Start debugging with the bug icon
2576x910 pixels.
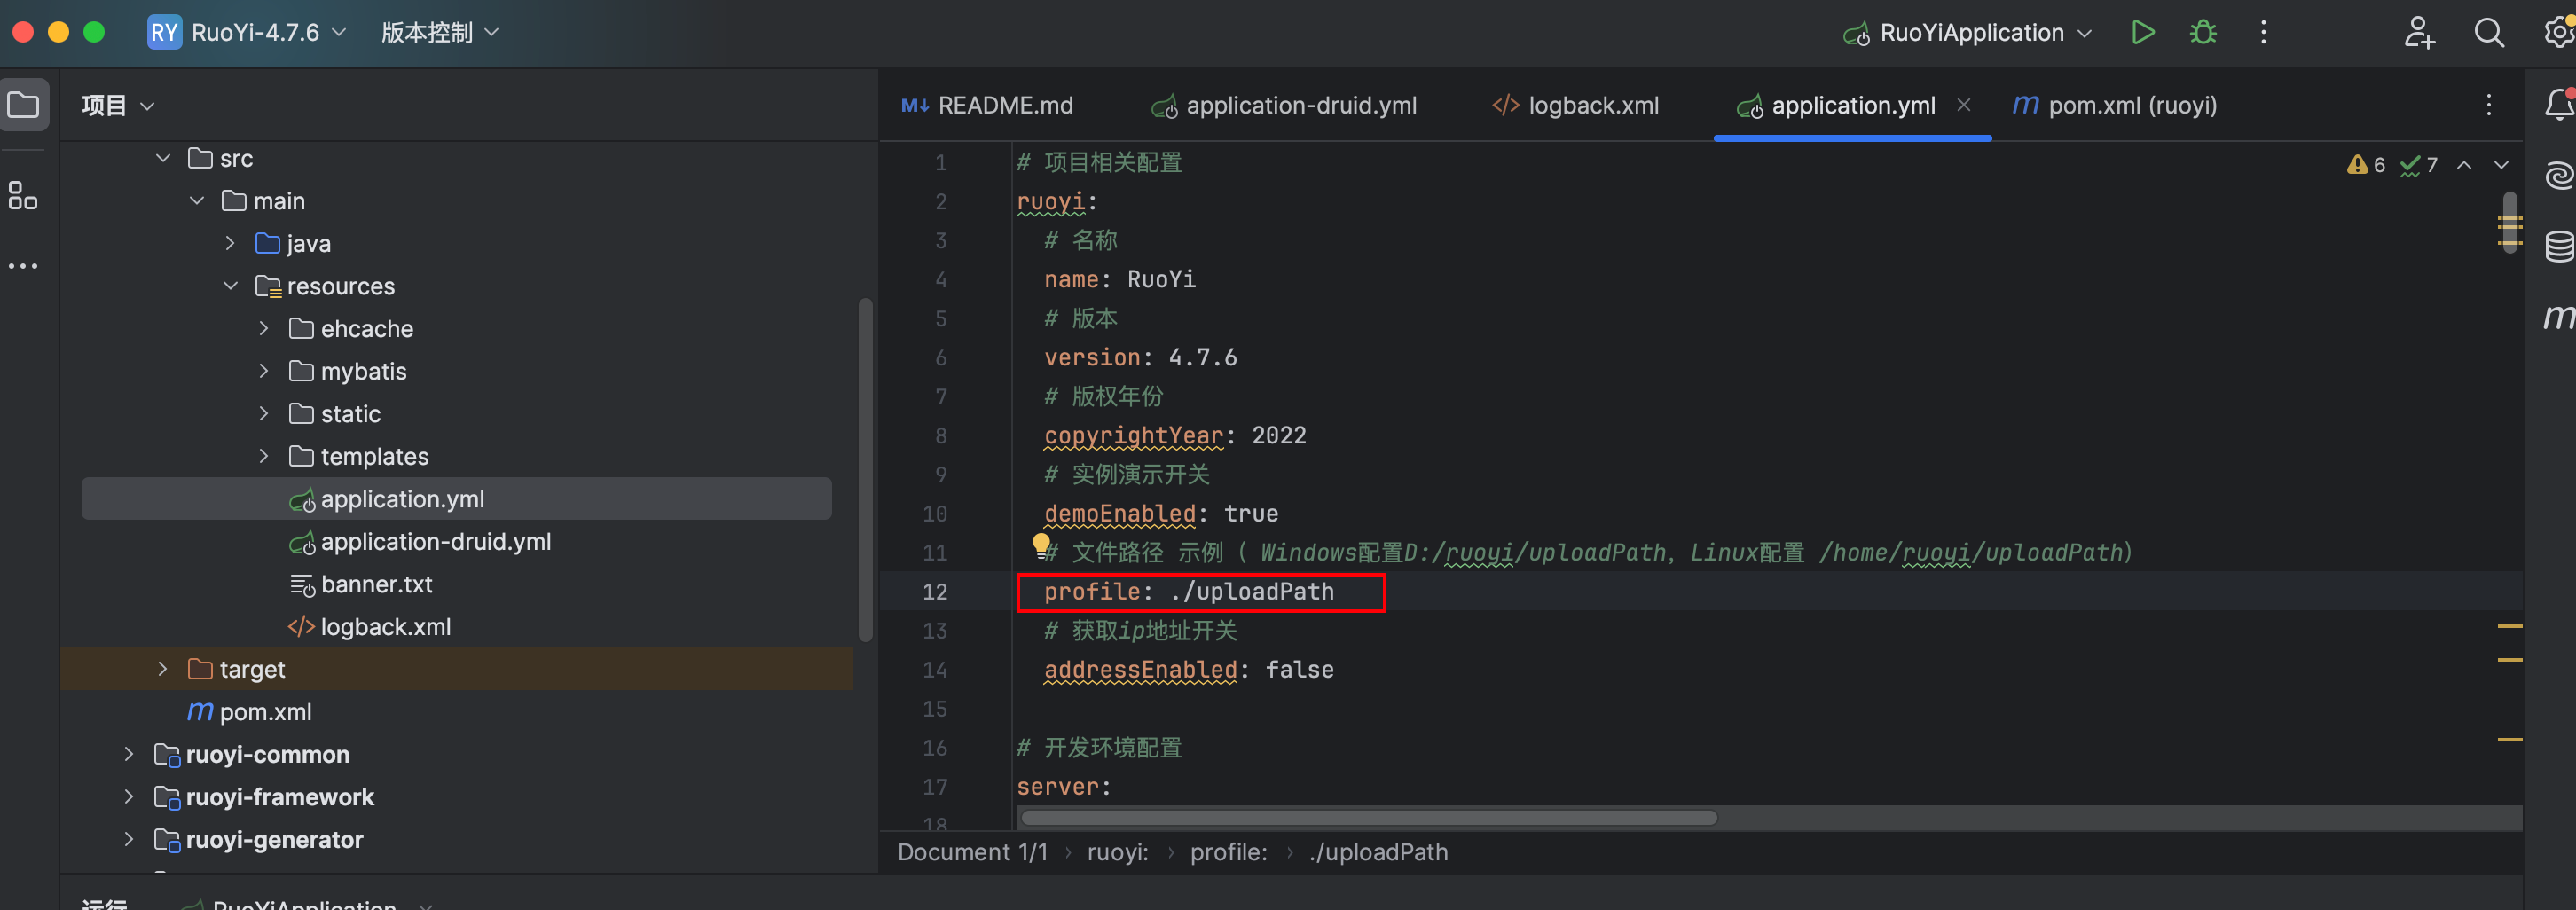point(2203,33)
